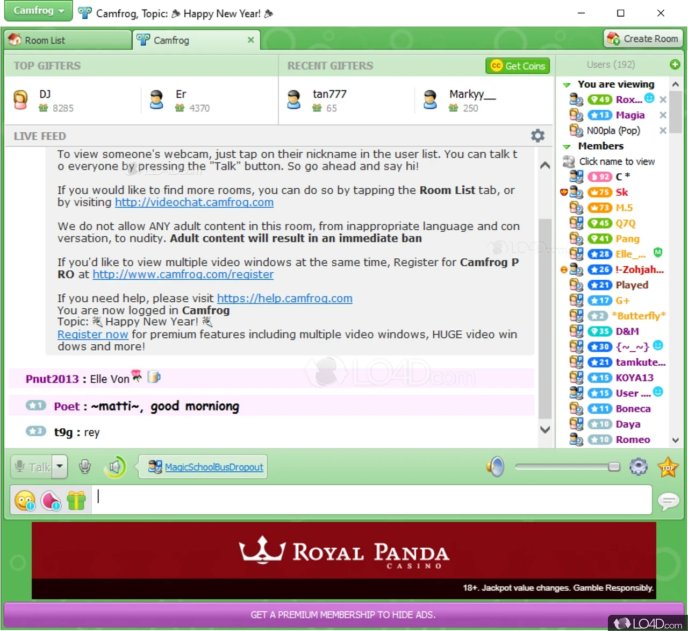688x631 pixels.
Task: Toggle the speaker sound button
Action: pyautogui.click(x=115, y=466)
